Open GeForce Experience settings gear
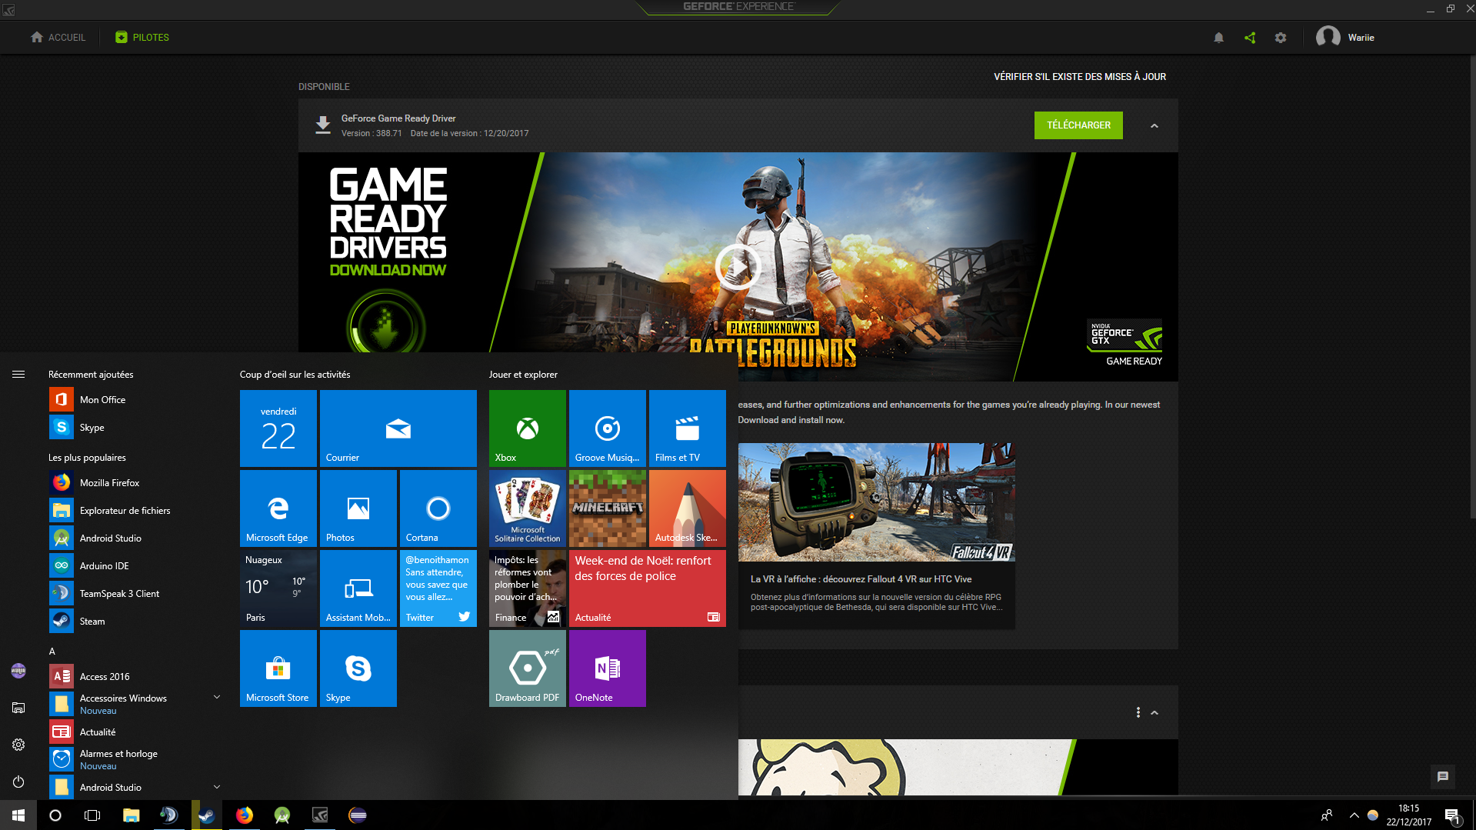 pyautogui.click(x=1281, y=38)
